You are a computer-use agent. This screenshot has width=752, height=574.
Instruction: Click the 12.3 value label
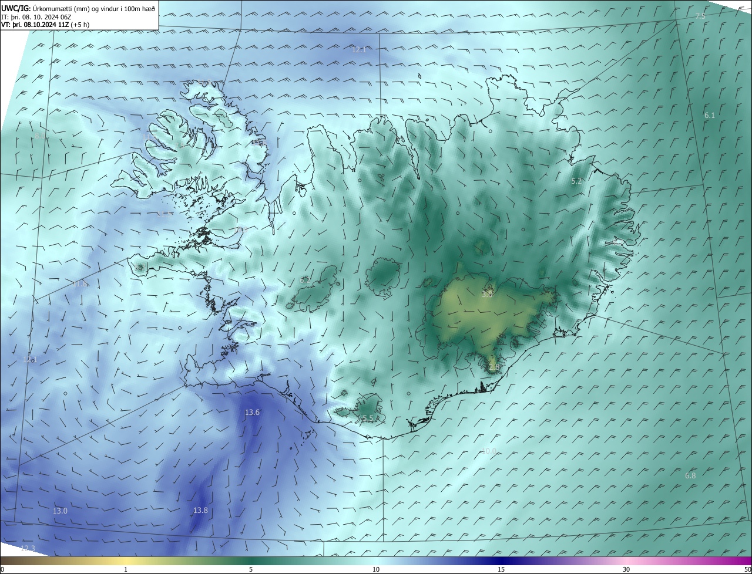pyautogui.click(x=28, y=548)
